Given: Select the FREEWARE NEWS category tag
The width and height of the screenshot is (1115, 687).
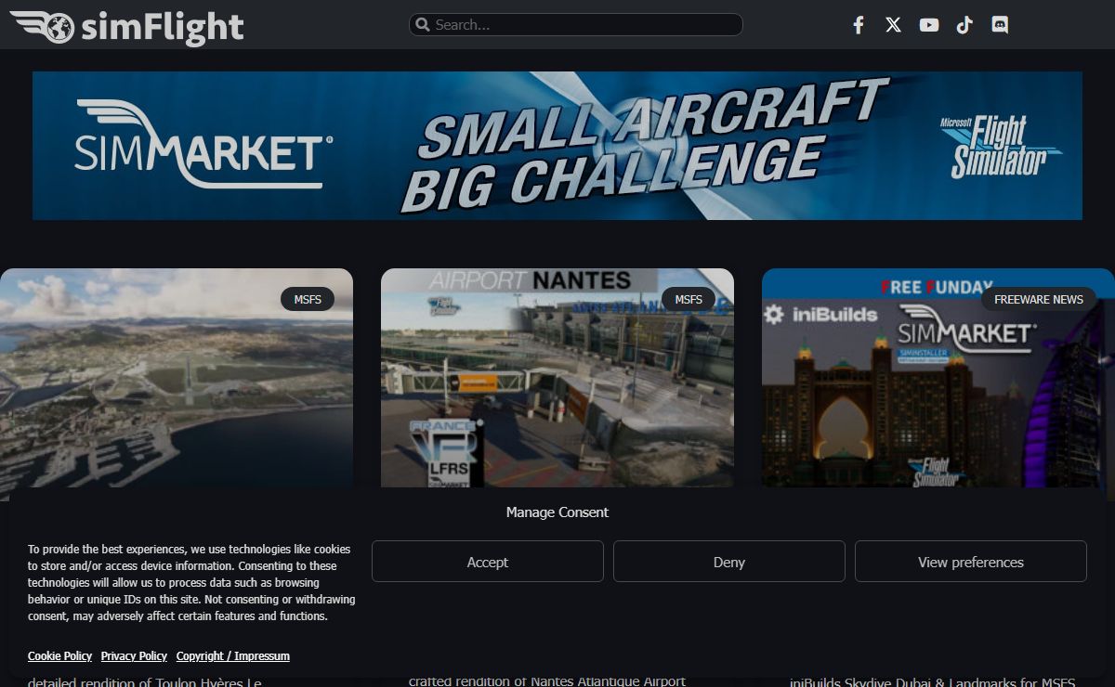Looking at the screenshot, I should (x=1039, y=299).
